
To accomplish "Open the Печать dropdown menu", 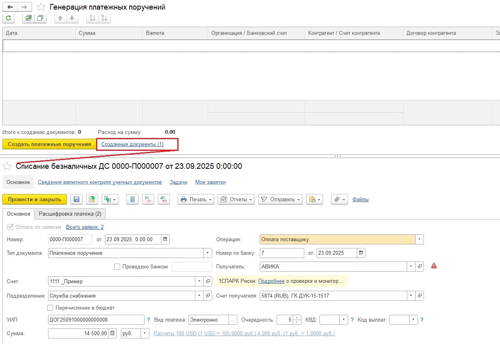I will (x=196, y=199).
